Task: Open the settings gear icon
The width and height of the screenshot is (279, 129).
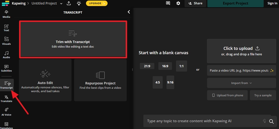Action: [178, 3]
